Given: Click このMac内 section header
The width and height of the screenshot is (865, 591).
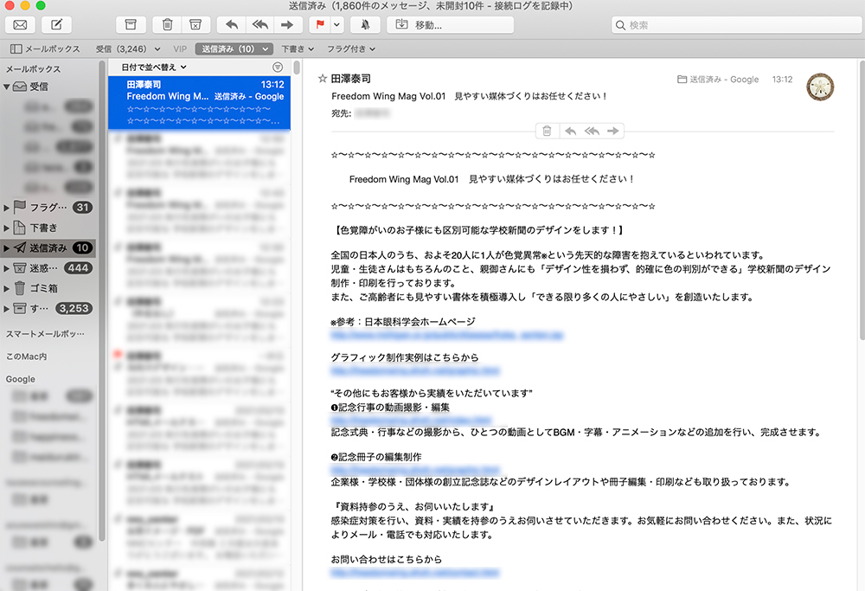Looking at the screenshot, I should click(27, 357).
